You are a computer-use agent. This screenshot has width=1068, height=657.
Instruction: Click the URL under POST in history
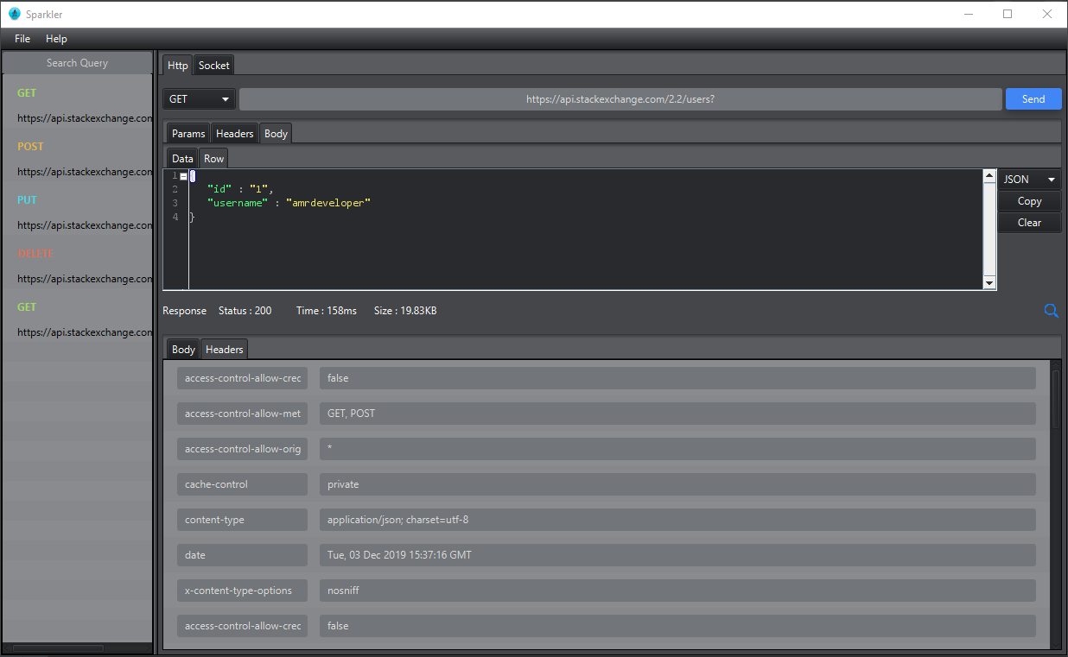tap(85, 172)
